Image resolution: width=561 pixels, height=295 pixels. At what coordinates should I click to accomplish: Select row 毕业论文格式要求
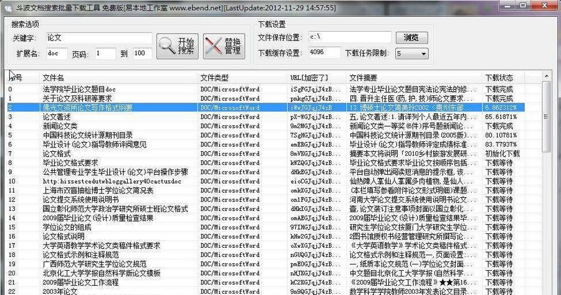(x=266, y=163)
